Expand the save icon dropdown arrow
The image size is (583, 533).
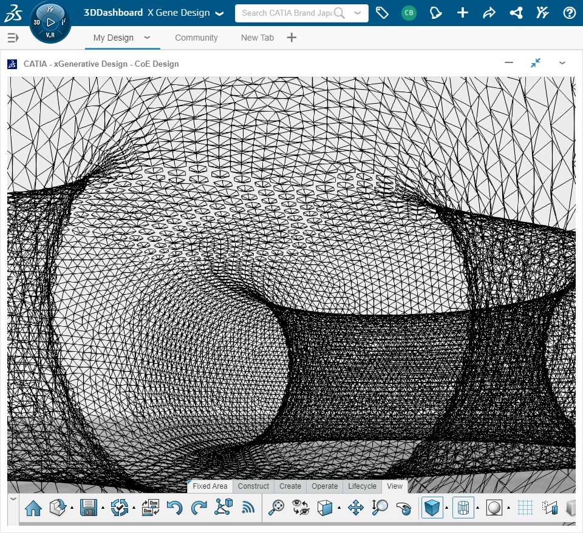coord(103,508)
